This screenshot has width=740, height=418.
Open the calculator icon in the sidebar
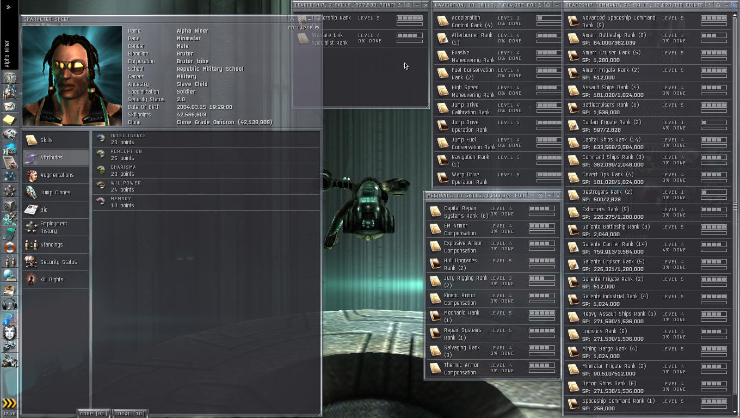tap(10, 234)
